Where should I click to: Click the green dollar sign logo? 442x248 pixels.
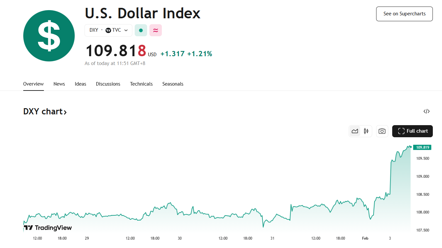click(x=49, y=36)
